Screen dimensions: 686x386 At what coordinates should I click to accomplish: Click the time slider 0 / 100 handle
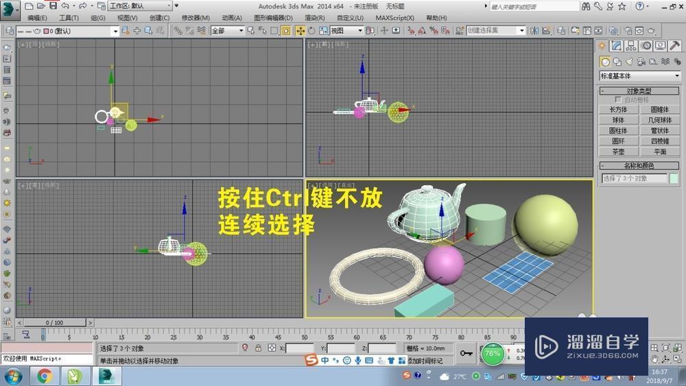55,323
